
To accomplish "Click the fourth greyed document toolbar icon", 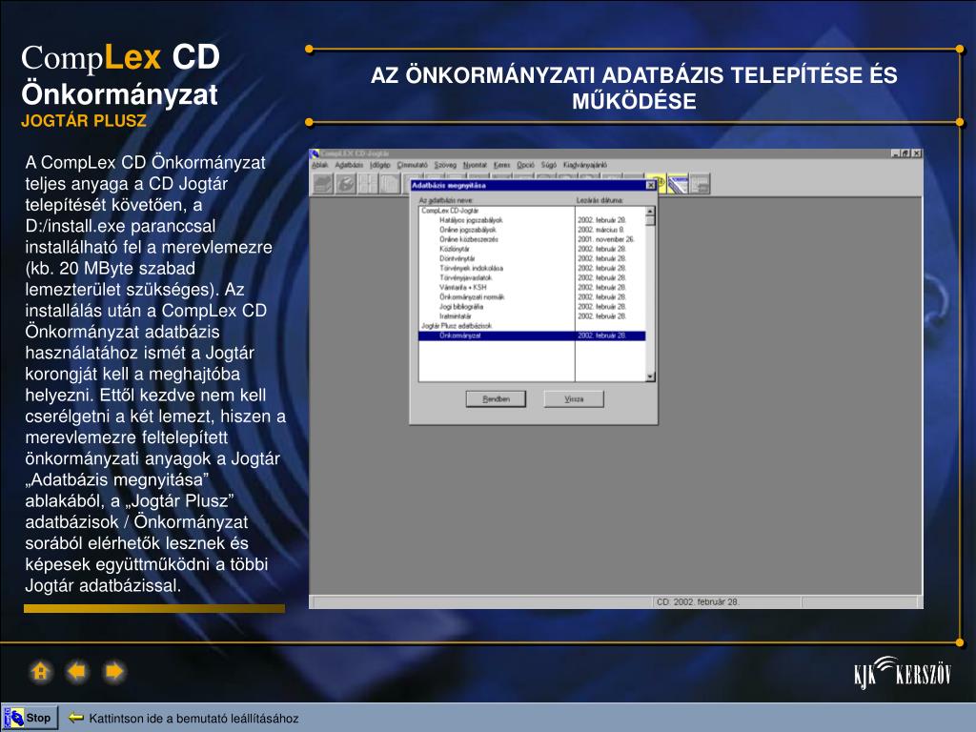I will tap(390, 184).
